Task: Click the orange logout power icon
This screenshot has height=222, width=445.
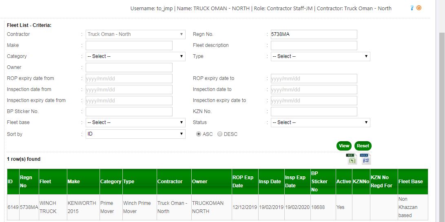Action: pyautogui.click(x=418, y=8)
